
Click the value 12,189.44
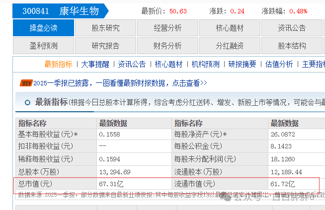point(286,172)
